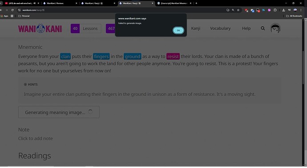307x168 pixels.
Task: Switch to the WaniKani / Reviews tab
Action: [59, 3]
